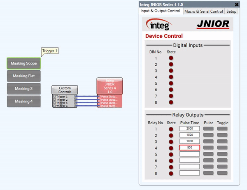Click the JNIOR logo
247x190 pixels.
(x=213, y=24)
